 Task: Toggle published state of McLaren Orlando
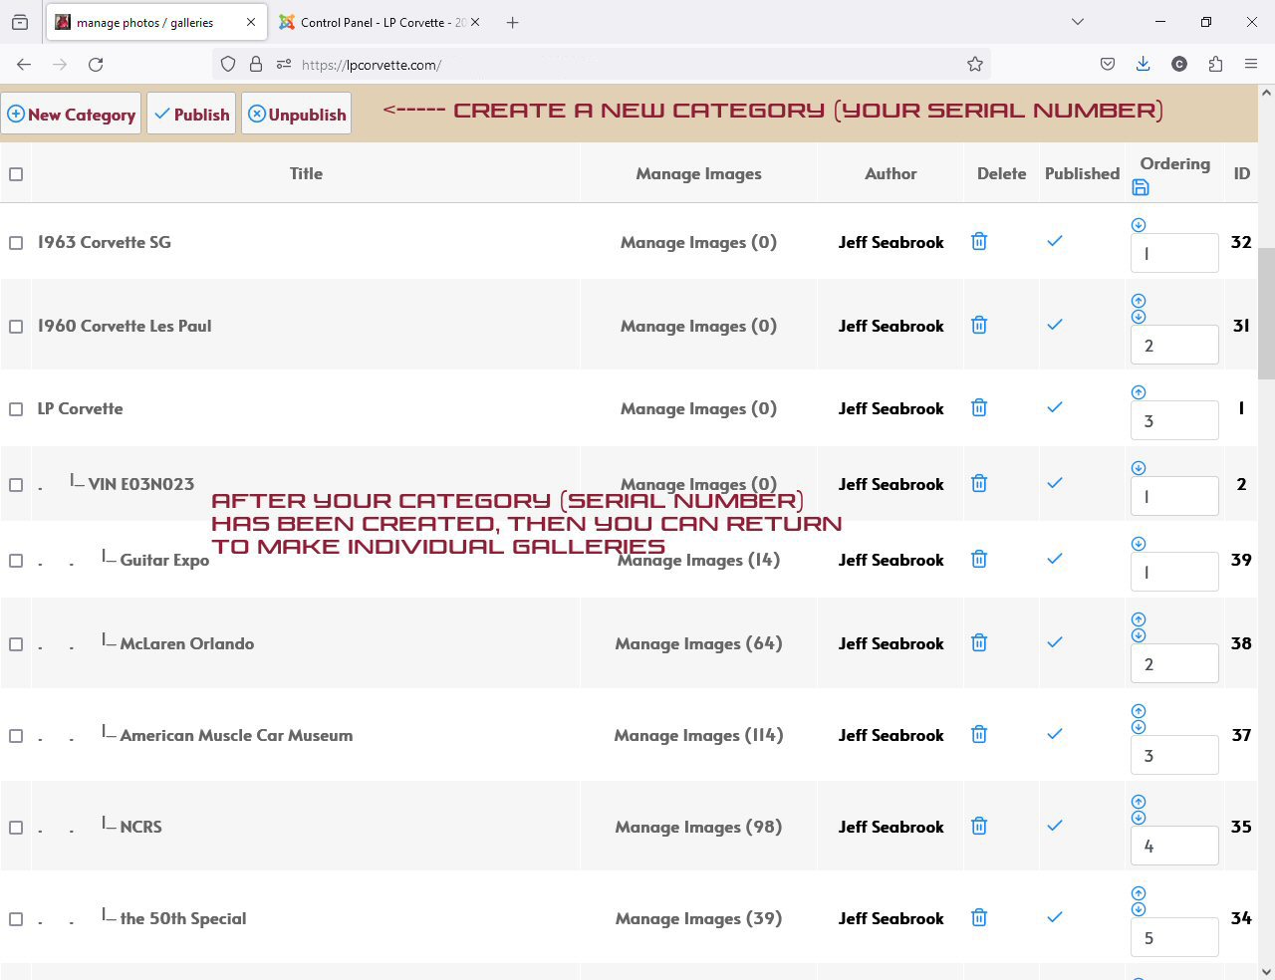coord(1055,642)
